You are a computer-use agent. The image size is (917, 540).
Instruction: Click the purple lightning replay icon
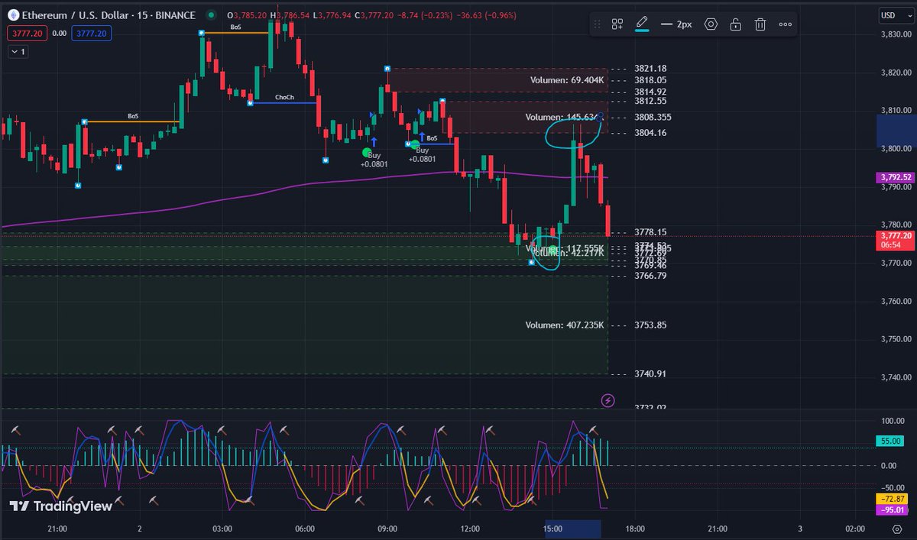tap(608, 400)
